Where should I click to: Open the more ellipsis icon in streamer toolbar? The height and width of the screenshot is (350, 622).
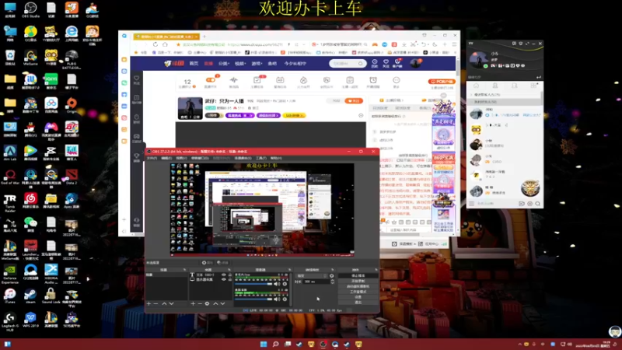pos(396,82)
